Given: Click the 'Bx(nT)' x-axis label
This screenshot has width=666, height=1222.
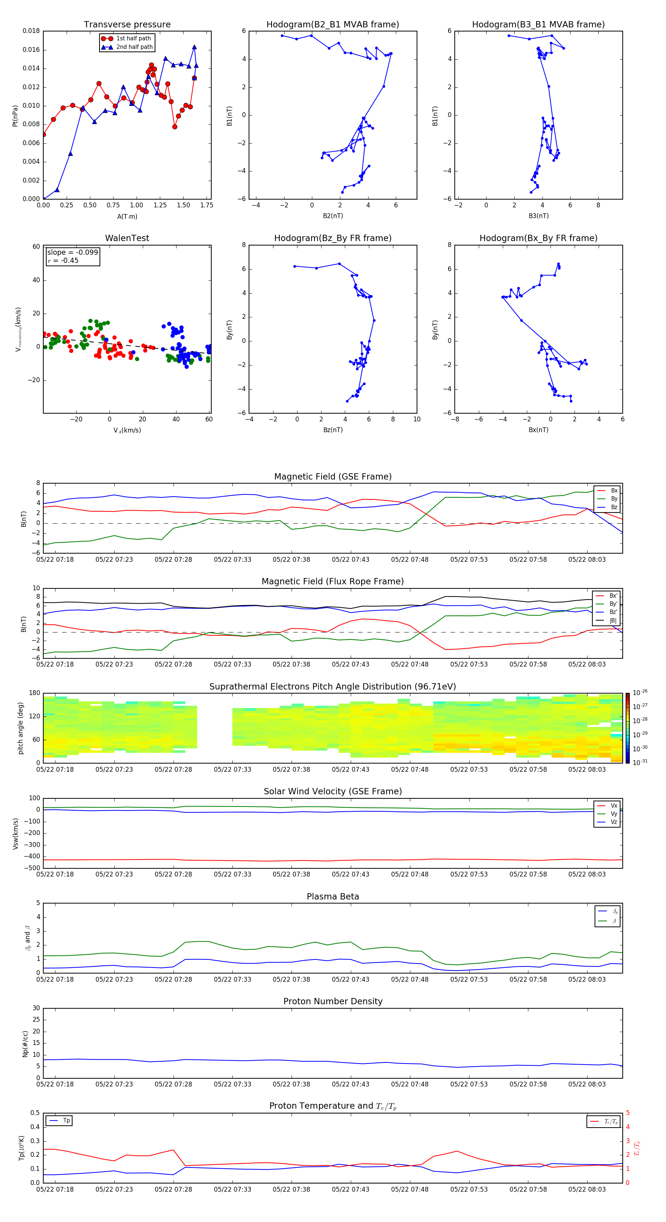Looking at the screenshot, I should 538,430.
